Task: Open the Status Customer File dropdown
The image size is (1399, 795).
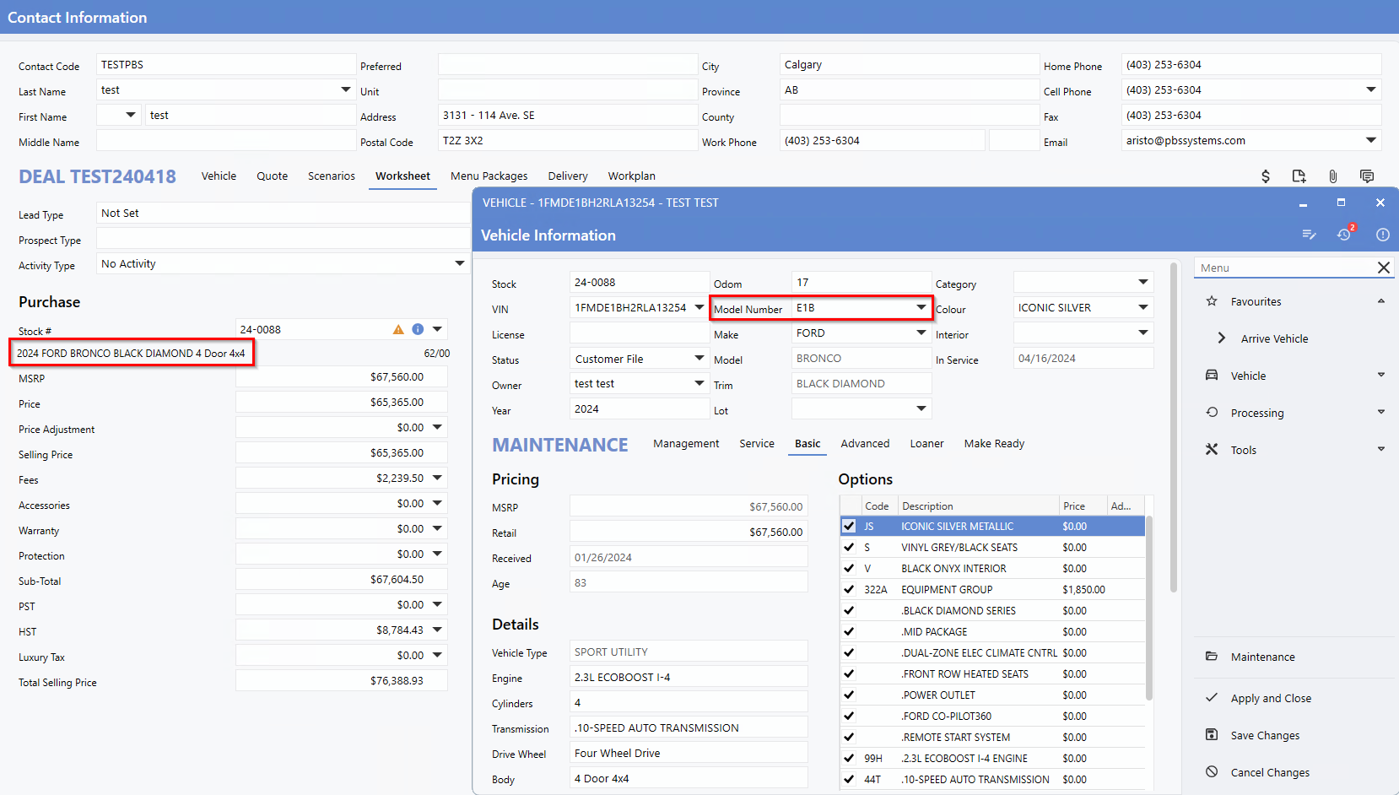Action: click(x=699, y=358)
